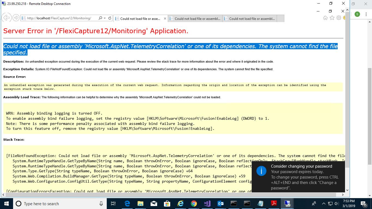
Task: Go back with the browser back arrow
Action: point(7,18)
